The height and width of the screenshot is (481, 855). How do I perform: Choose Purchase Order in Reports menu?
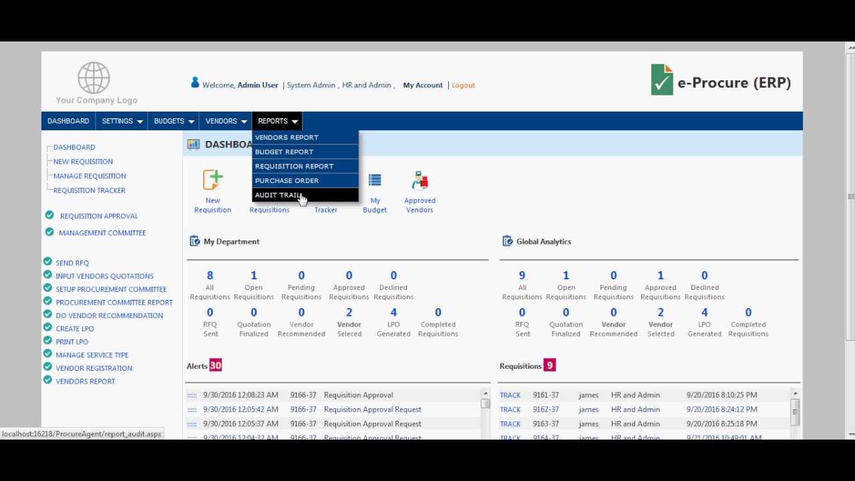point(287,180)
